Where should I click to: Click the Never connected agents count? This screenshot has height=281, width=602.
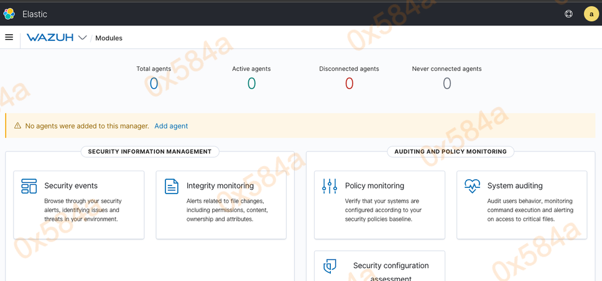click(x=447, y=83)
